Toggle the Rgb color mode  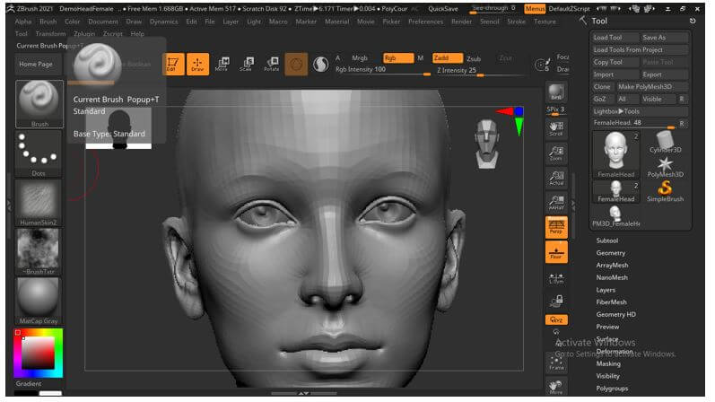[398, 58]
